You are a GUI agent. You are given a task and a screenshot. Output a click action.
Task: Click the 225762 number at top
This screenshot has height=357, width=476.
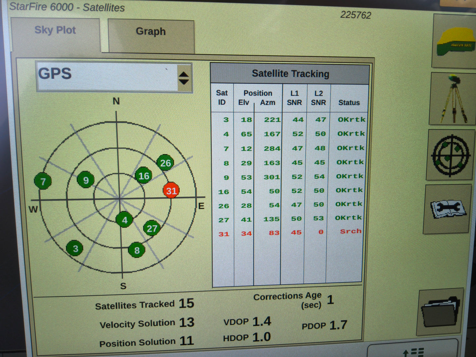click(356, 15)
